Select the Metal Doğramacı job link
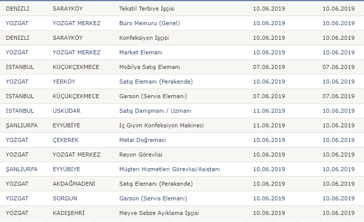 (143, 140)
